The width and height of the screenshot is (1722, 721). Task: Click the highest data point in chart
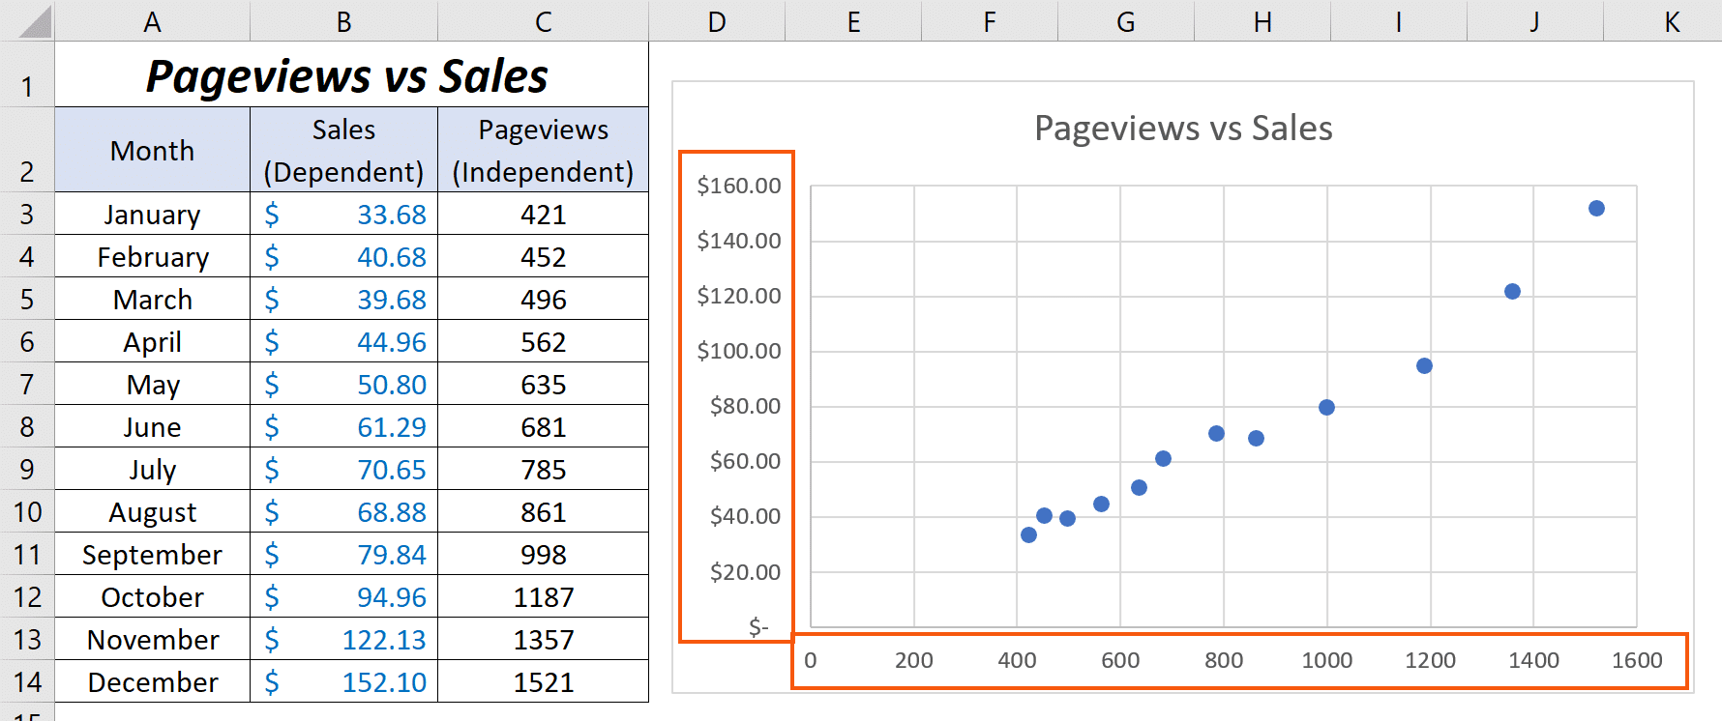(x=1596, y=208)
